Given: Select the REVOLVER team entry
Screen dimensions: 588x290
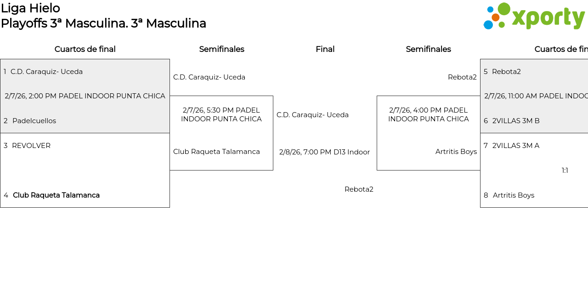Looking at the screenshot, I should pos(31,146).
